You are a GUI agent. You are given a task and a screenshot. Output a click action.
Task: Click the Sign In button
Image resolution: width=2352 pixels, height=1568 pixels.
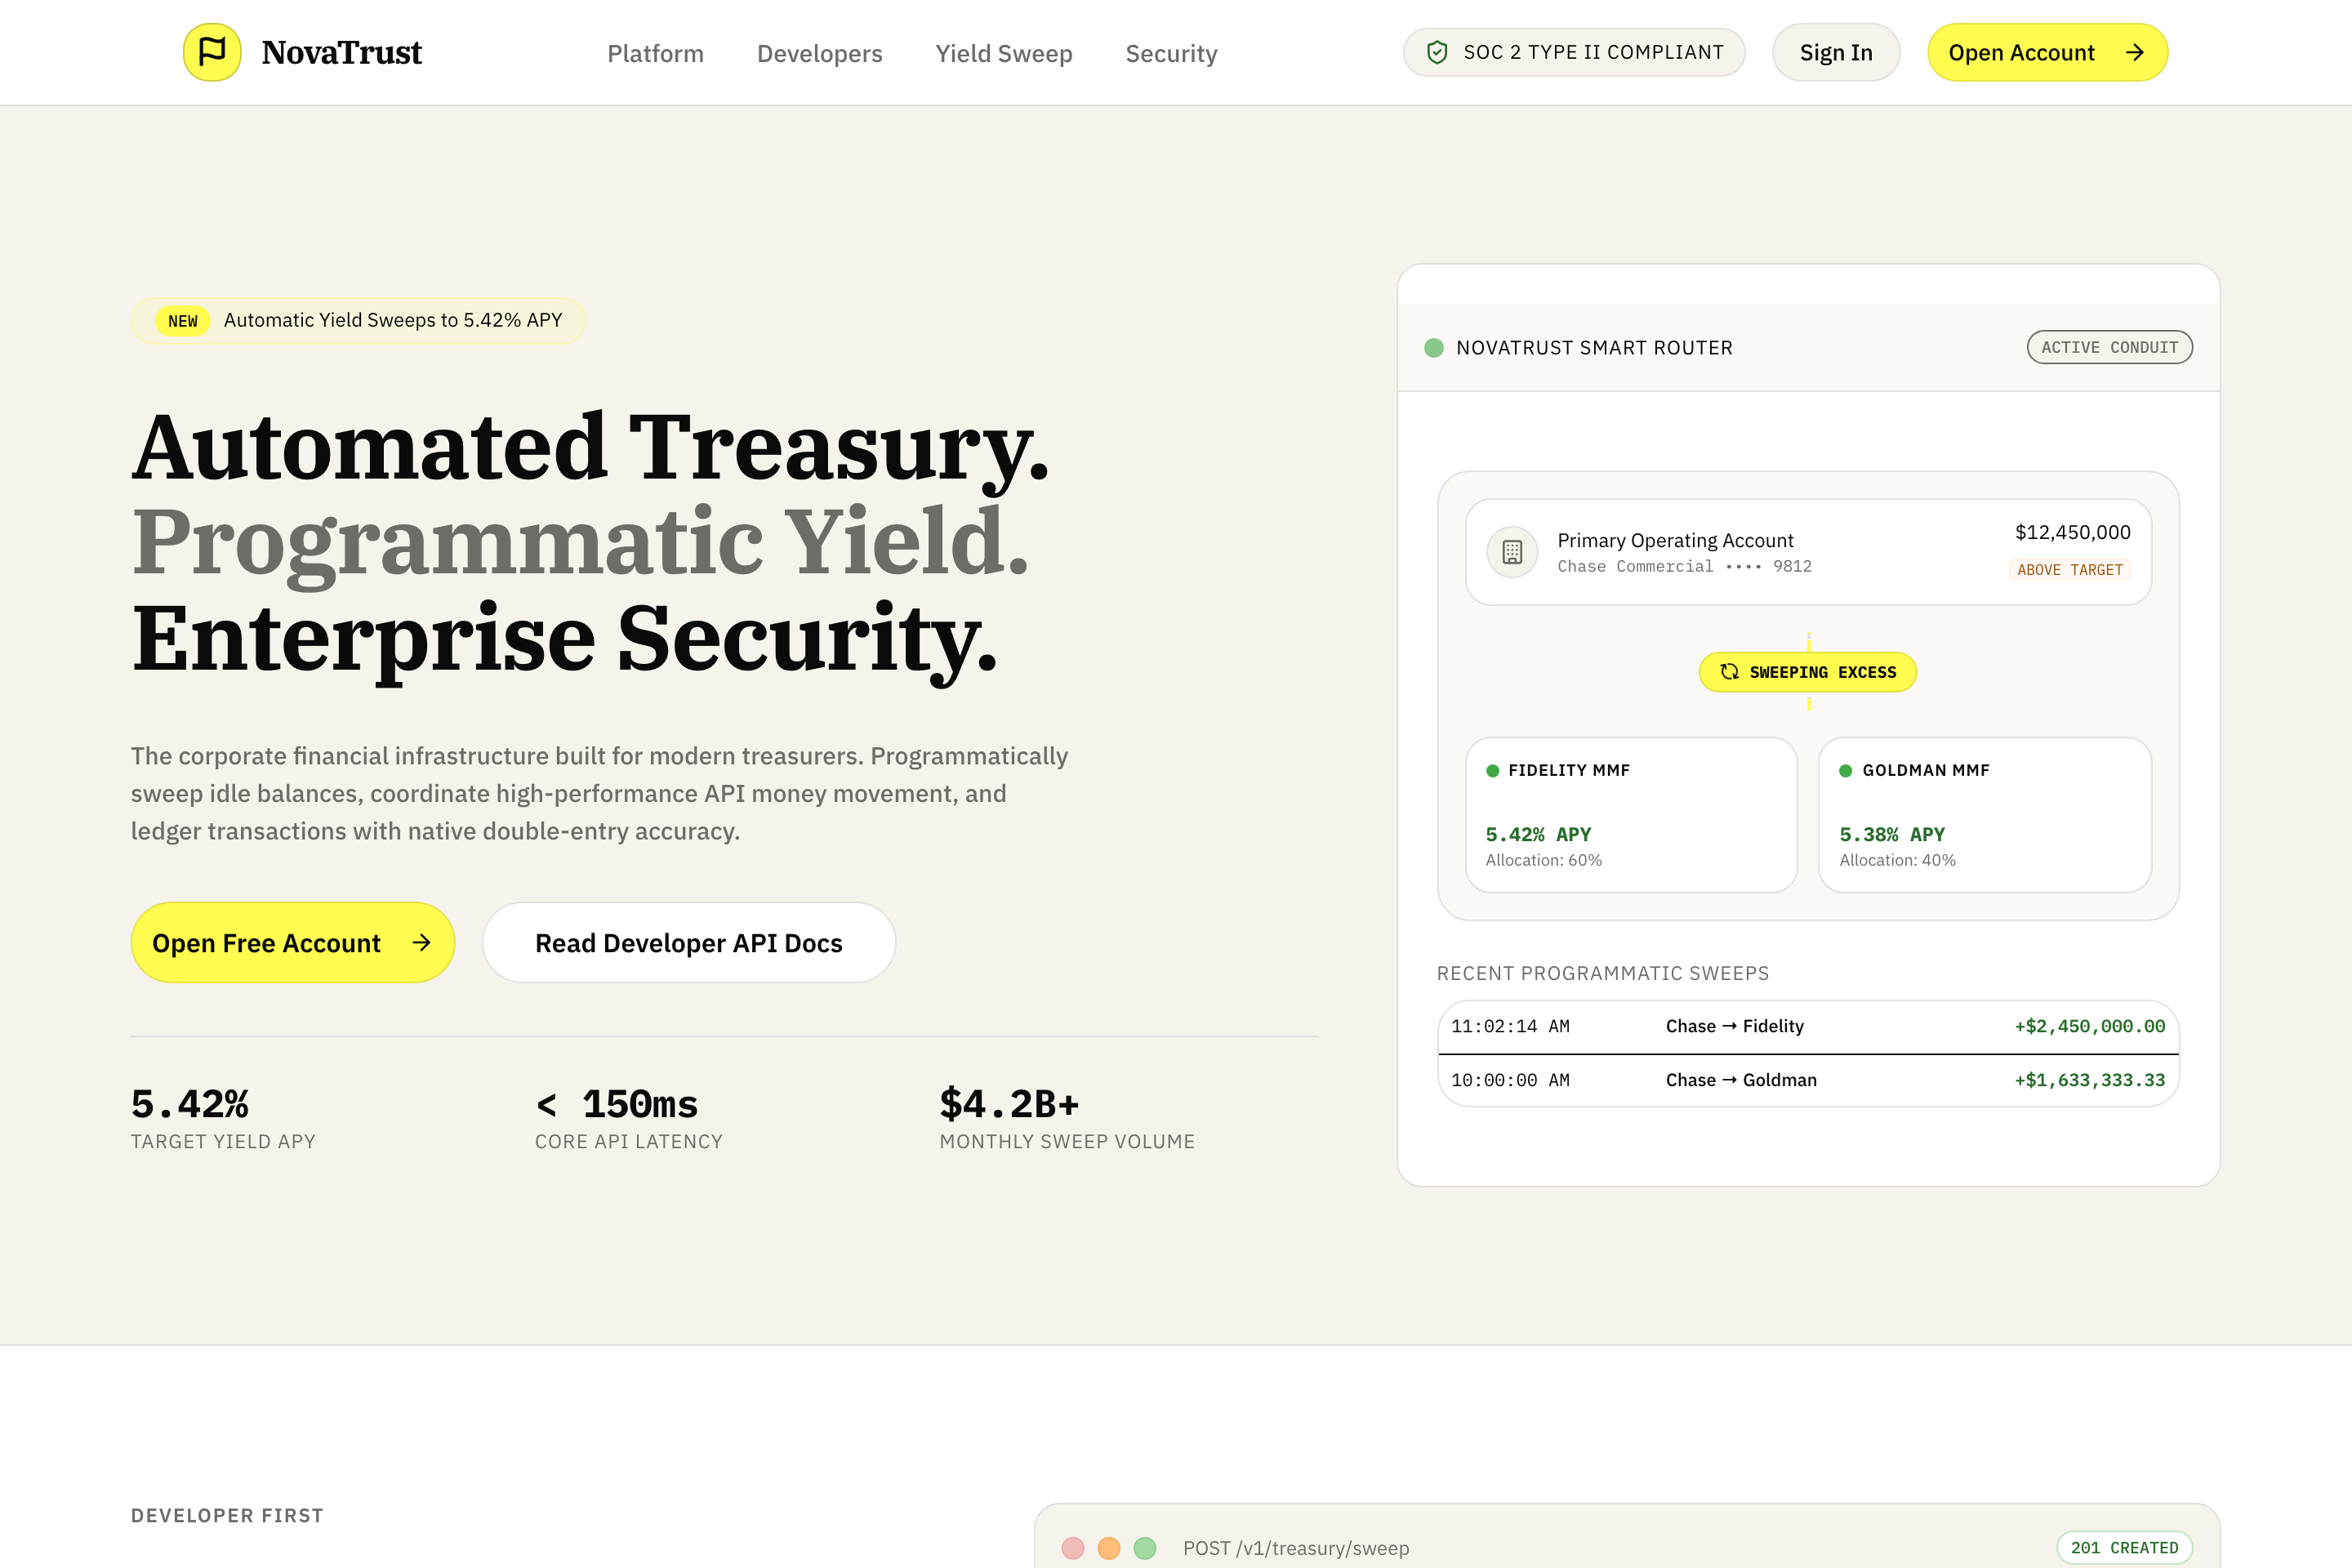1836,52
